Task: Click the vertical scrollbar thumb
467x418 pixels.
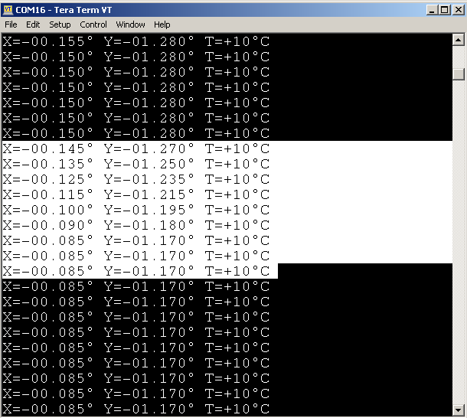Action: click(459, 74)
